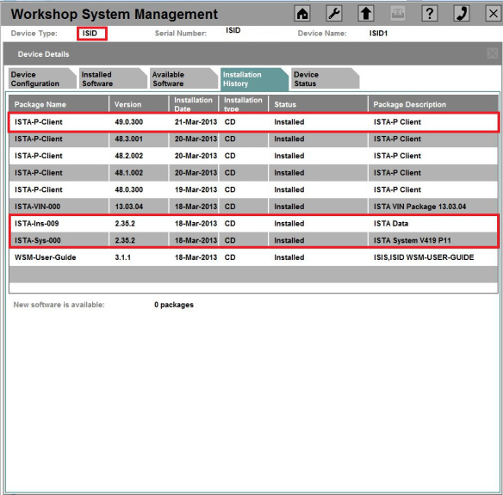Viewport: 503px width, 495px height.
Task: Select the ISTA-Ins-009 package name
Action: (36, 224)
